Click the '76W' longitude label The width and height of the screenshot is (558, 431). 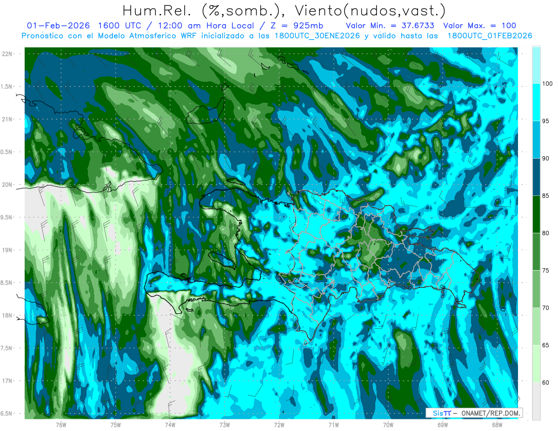coord(61,424)
